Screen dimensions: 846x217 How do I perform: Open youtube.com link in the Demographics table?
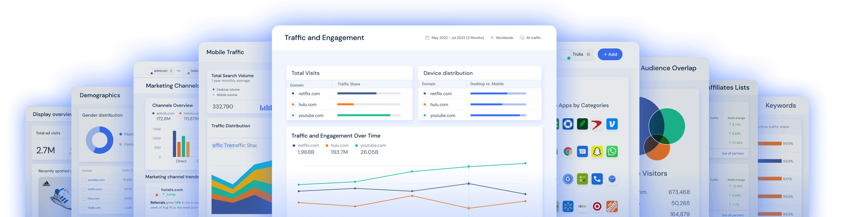(96, 180)
